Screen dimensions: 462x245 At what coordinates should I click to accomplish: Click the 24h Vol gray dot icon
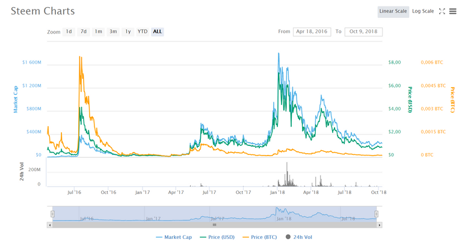[x=288, y=237]
